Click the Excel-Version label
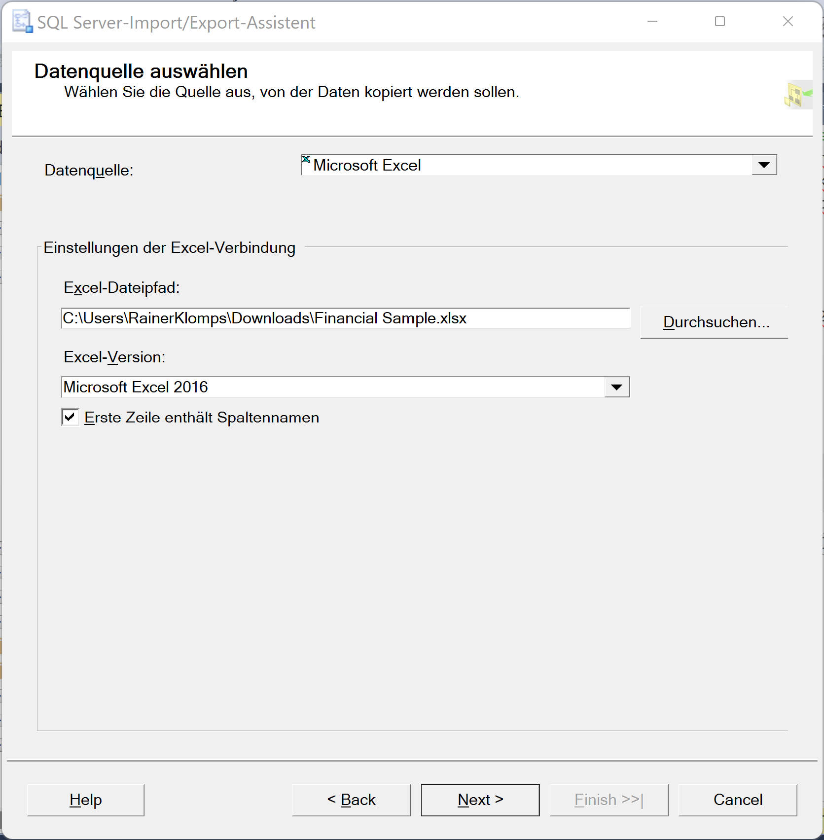Screen dimensions: 824x840 click(x=114, y=357)
